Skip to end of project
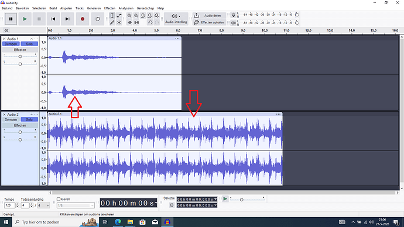 67,19
